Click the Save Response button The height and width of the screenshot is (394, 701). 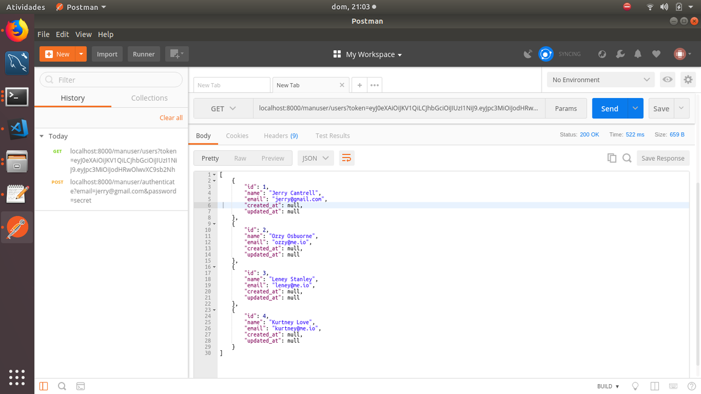(x=663, y=158)
